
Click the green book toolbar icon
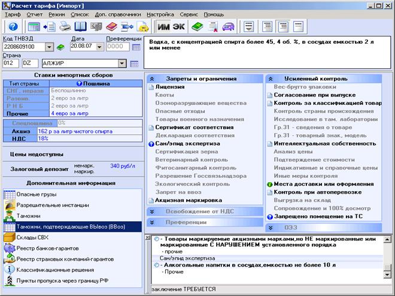[197, 26]
